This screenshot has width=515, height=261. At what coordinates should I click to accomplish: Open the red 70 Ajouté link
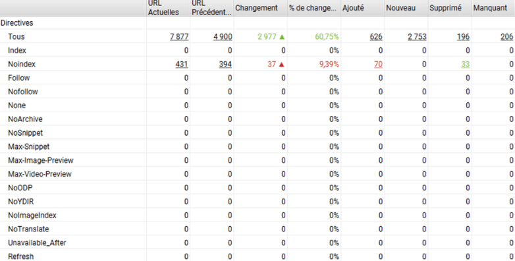point(378,64)
